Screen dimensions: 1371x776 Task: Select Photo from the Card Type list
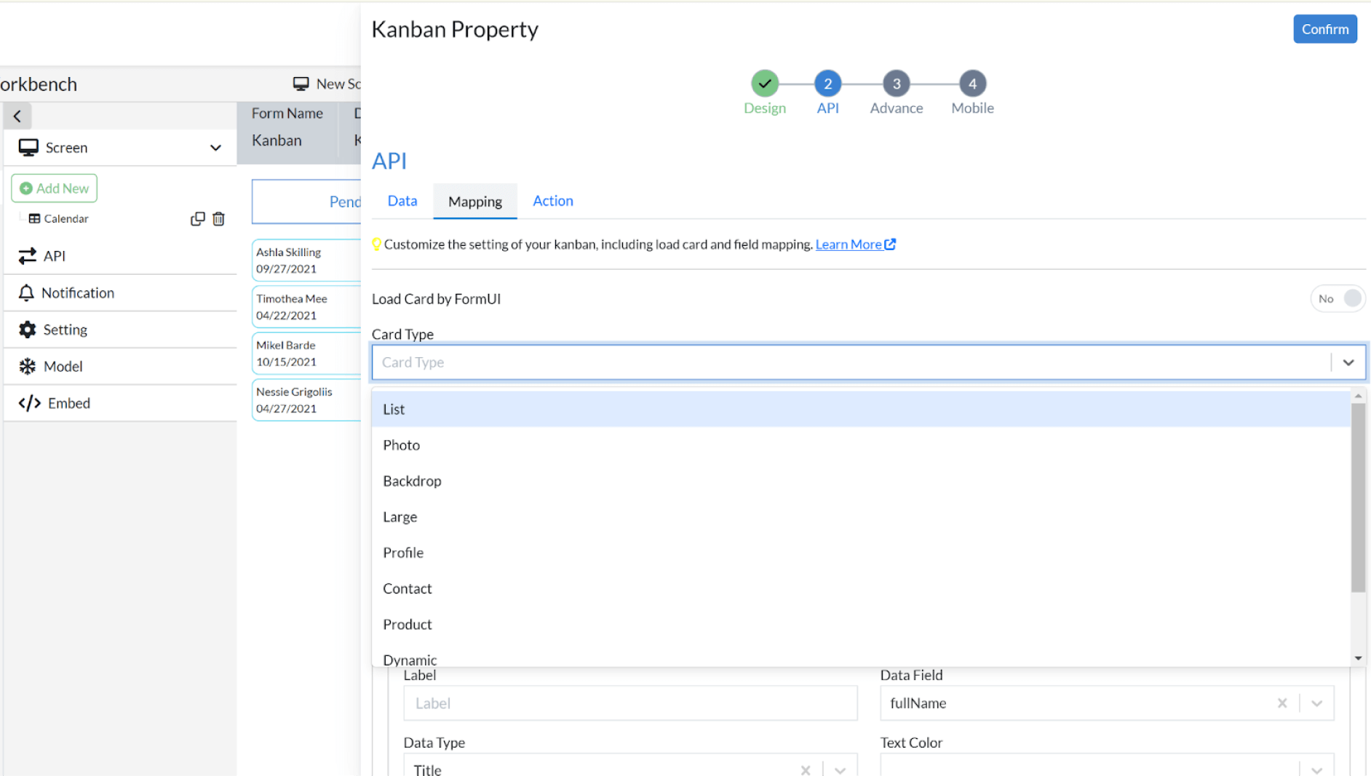402,444
